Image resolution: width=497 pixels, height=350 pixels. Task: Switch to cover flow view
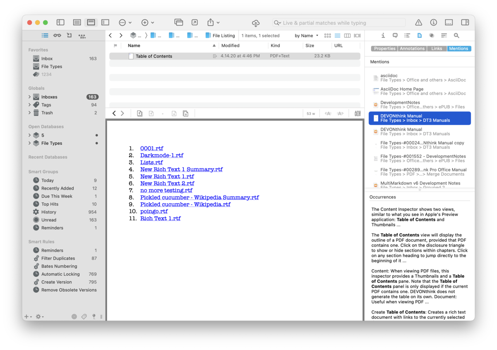[357, 36]
